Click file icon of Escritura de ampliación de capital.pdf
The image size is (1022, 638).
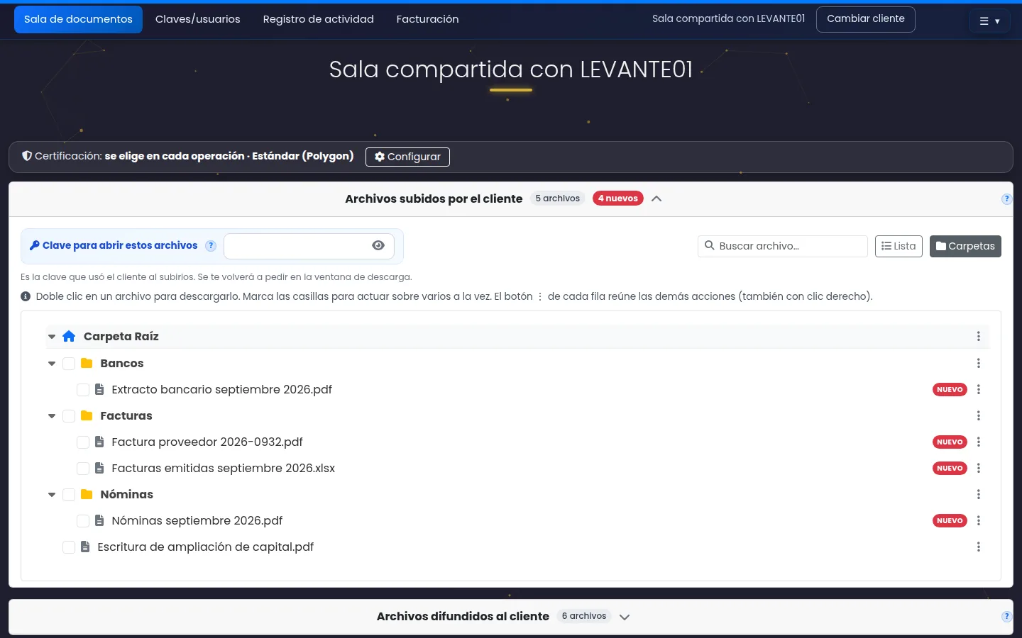[85, 547]
